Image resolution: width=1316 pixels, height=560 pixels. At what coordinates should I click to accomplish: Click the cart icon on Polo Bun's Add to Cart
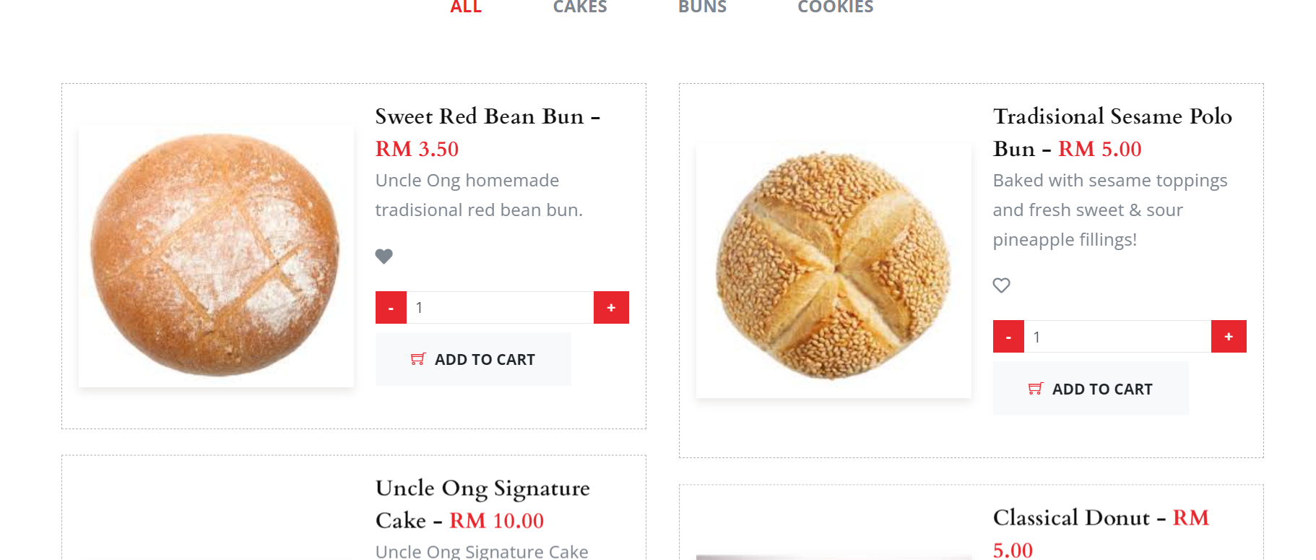tap(1036, 388)
